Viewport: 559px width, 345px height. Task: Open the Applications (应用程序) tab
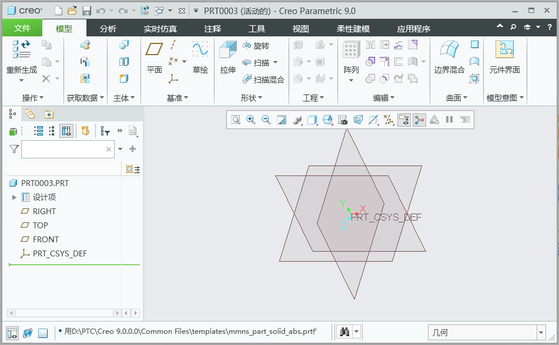tap(414, 29)
